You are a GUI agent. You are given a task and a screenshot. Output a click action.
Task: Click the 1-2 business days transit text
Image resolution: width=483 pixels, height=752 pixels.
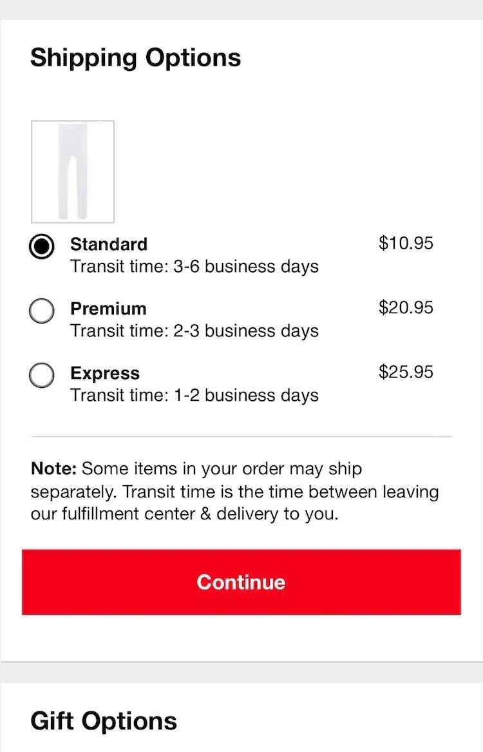[194, 395]
